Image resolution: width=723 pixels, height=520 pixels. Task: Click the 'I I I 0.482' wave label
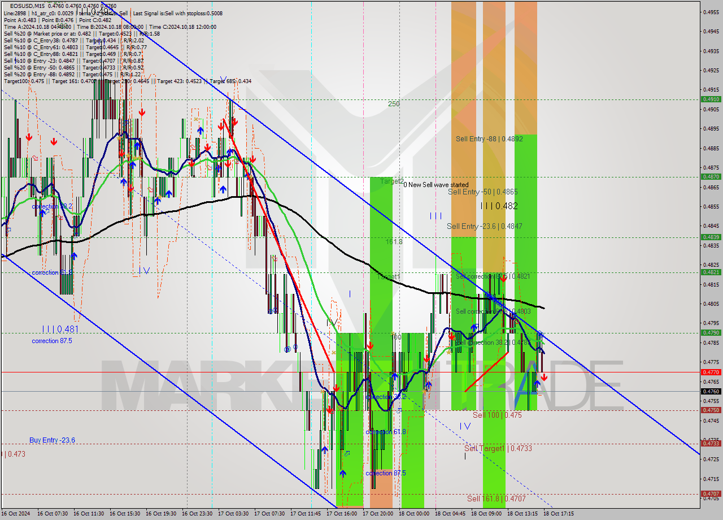click(499, 206)
